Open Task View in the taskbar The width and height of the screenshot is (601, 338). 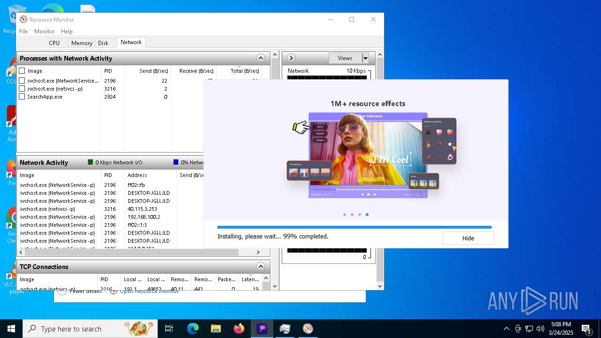click(169, 329)
